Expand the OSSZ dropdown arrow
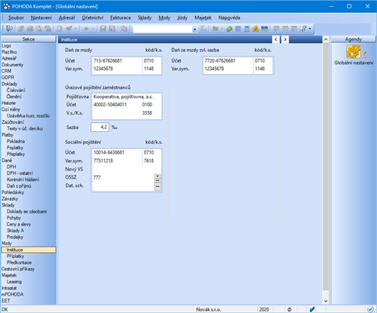Screen dimensions: 377x313 pyautogui.click(x=158, y=176)
